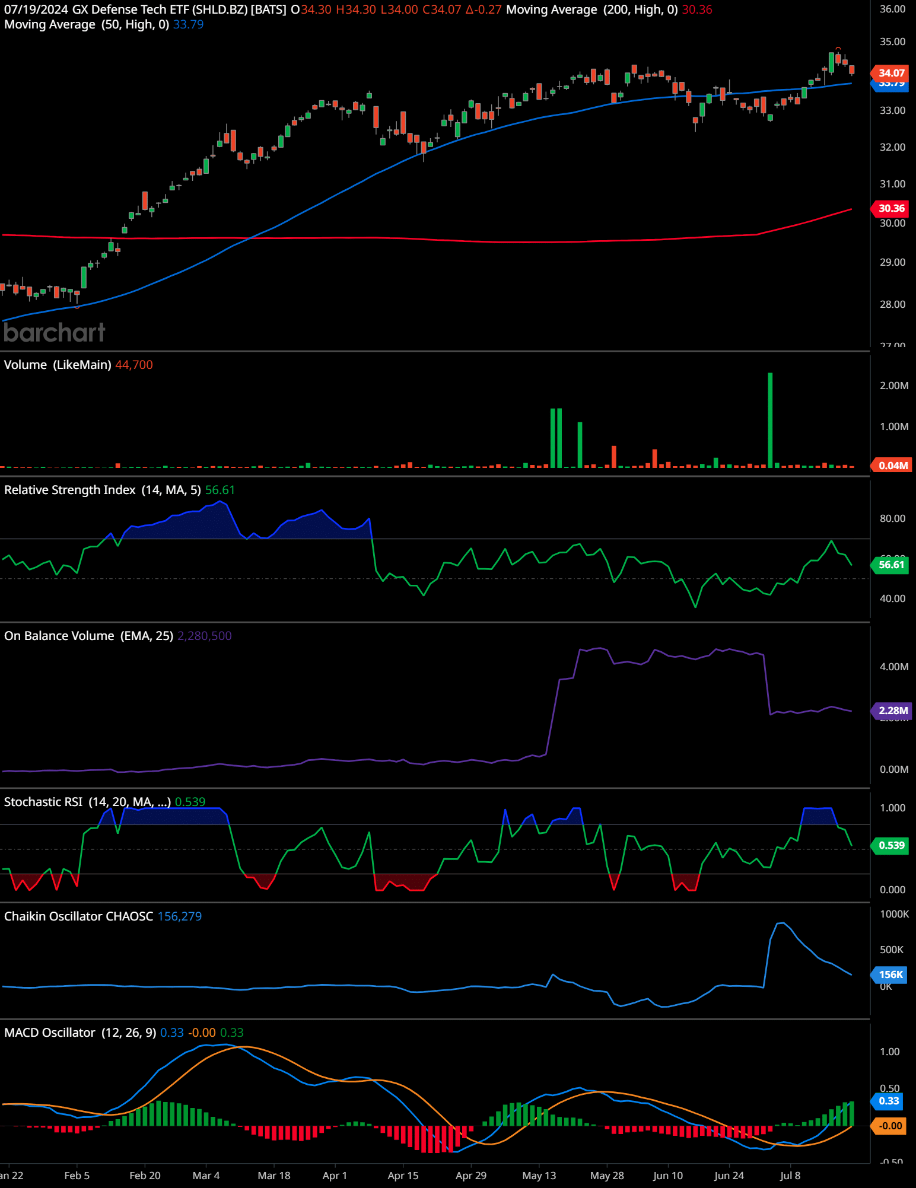Click the 500K Chaikin axis label
This screenshot has width=916, height=1188.
(892, 950)
